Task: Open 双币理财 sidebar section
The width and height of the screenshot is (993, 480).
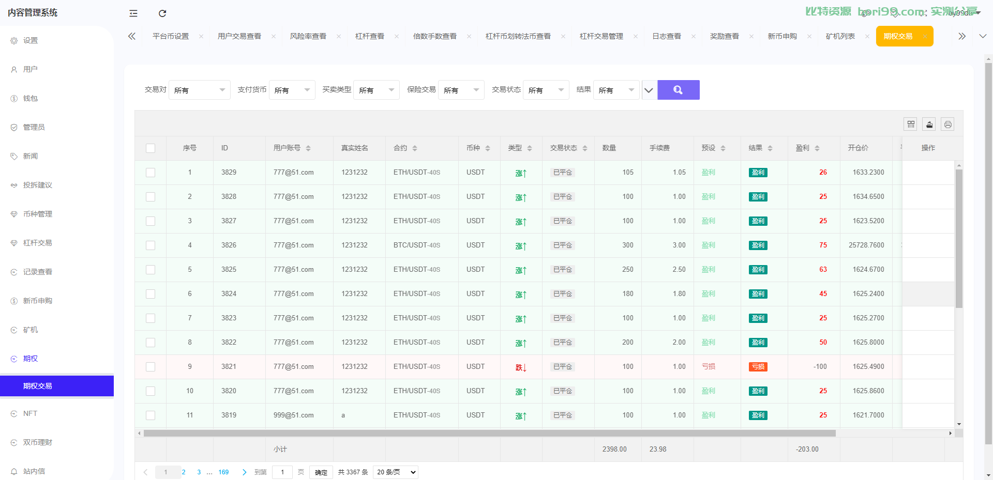Action: [x=37, y=442]
